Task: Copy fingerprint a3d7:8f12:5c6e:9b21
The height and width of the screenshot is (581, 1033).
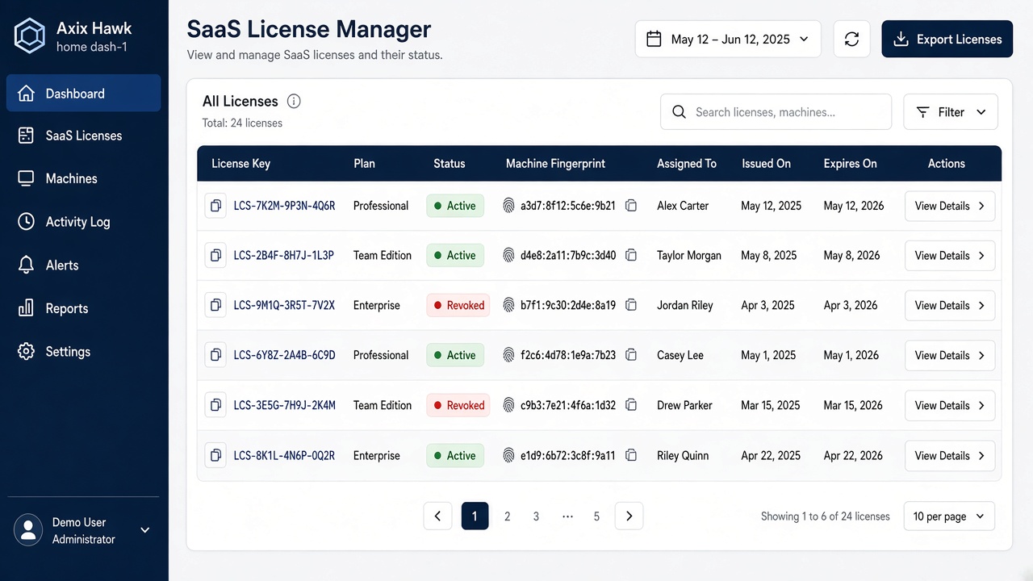Action: 631,206
